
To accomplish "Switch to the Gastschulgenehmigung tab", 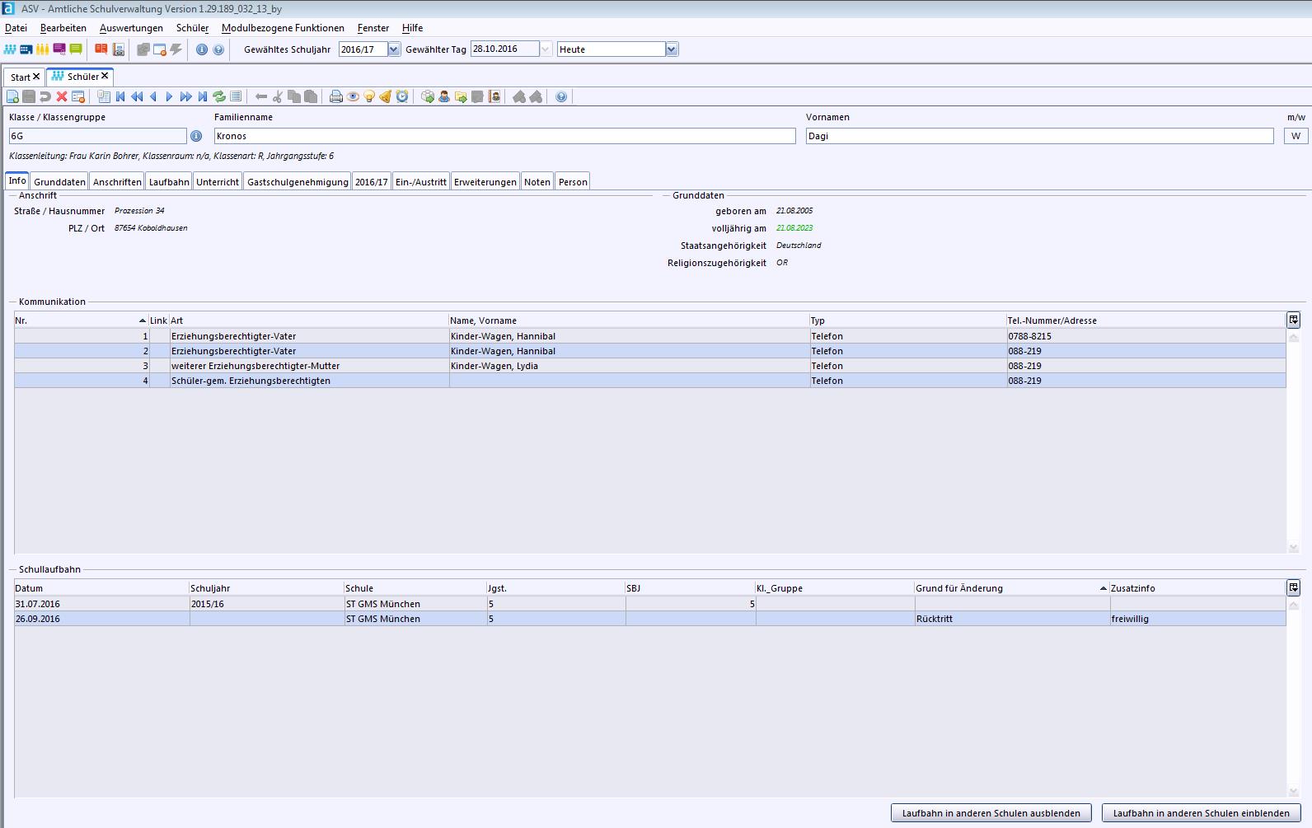I will point(298,182).
